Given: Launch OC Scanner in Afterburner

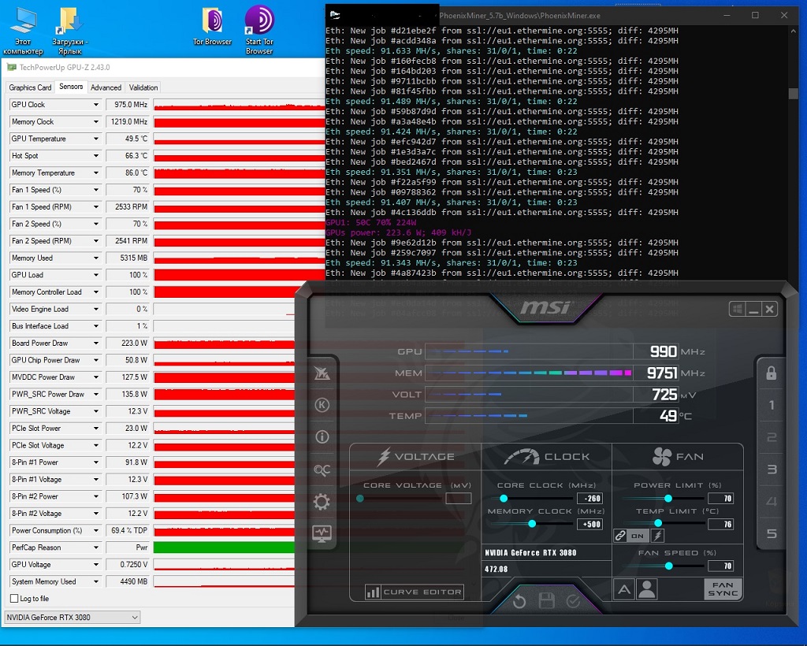Looking at the screenshot, I should pos(322,470).
